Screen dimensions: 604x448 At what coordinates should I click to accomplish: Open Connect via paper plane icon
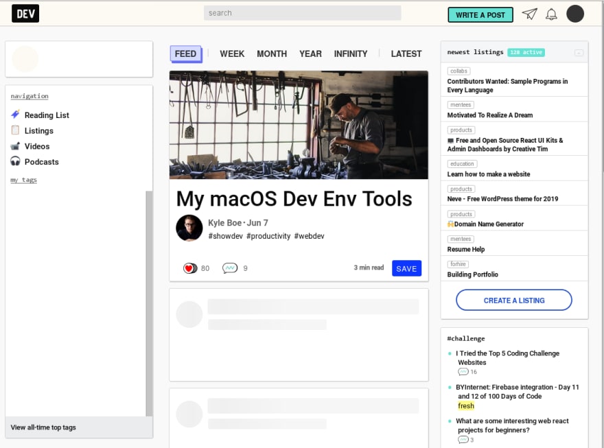(x=530, y=14)
